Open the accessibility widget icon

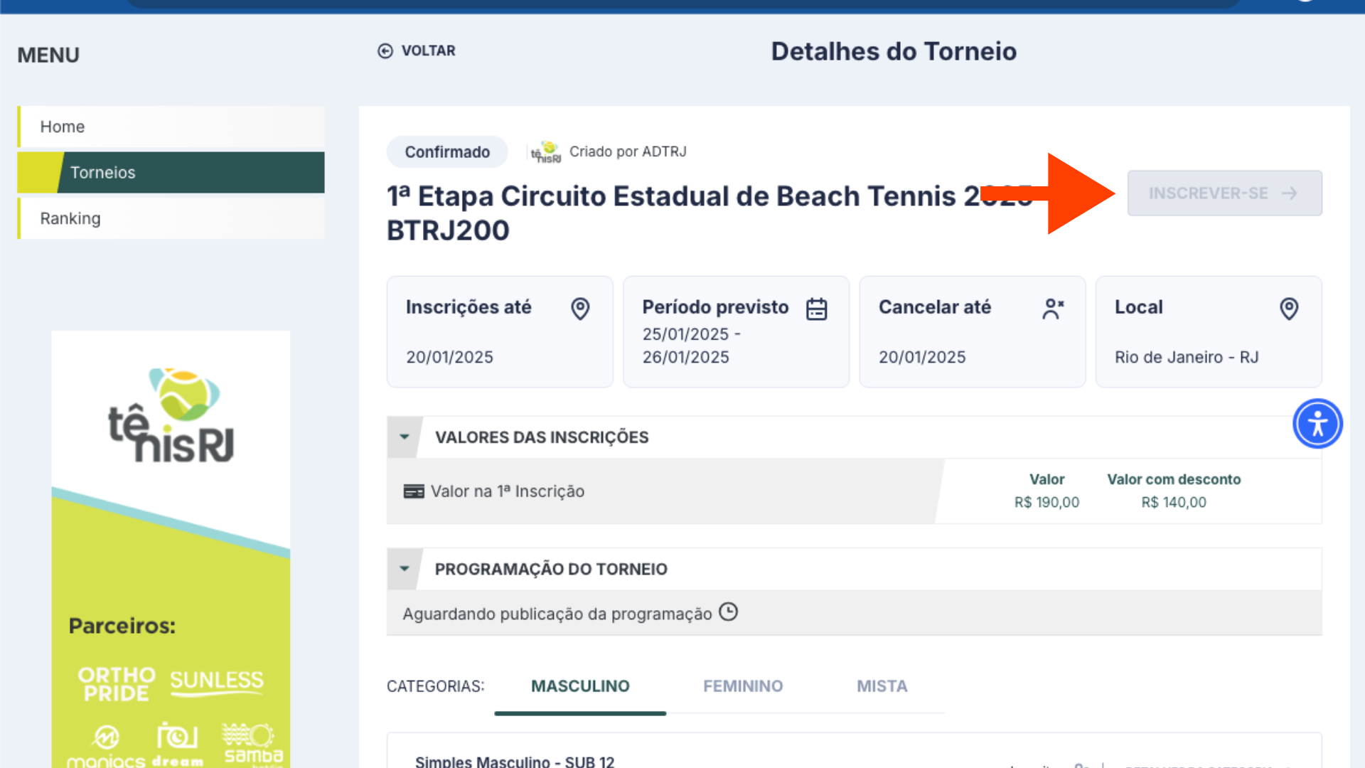point(1317,424)
